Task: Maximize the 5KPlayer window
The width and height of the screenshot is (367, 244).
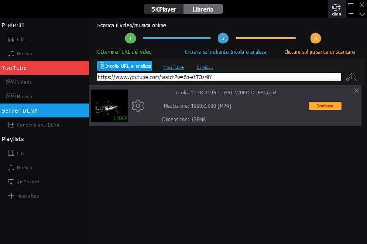Action: [351, 5]
